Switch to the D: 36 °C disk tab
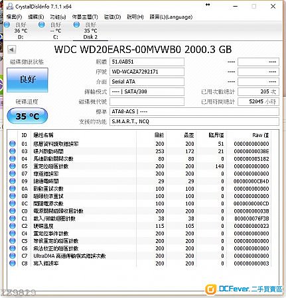286x298 pixels. pos(21,31)
